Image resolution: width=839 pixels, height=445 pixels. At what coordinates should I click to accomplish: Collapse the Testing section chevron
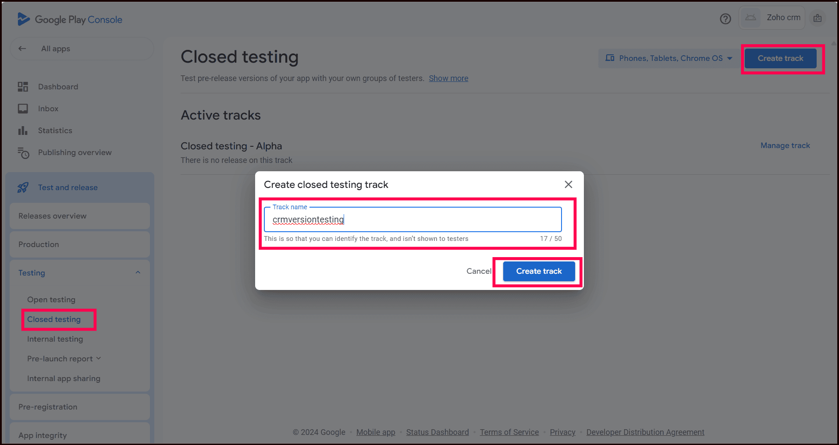(x=138, y=272)
